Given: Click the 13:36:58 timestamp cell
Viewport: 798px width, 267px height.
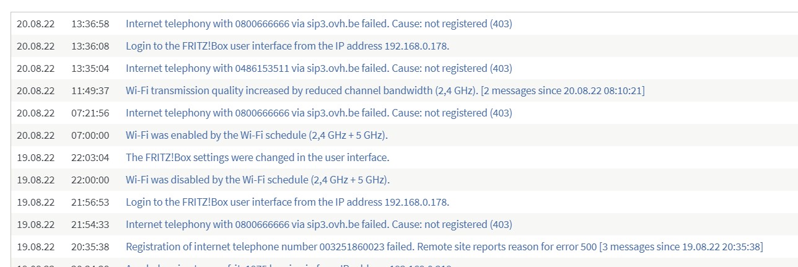Looking at the screenshot, I should 90,24.
